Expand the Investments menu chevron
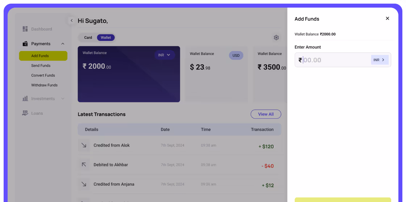This screenshot has width=406, height=202. [x=63, y=98]
